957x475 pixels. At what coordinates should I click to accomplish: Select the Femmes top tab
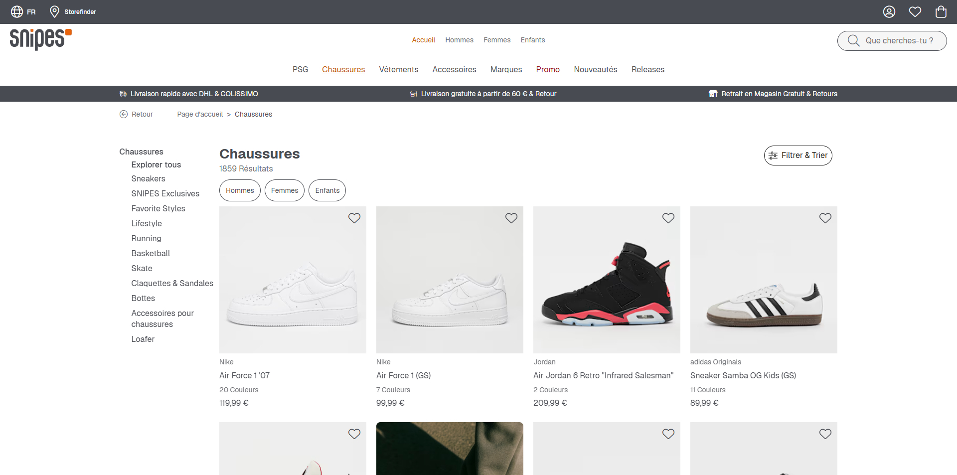pyautogui.click(x=497, y=40)
